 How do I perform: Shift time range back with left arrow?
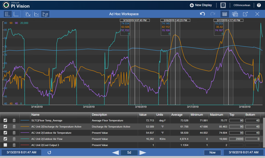(x=115, y=152)
